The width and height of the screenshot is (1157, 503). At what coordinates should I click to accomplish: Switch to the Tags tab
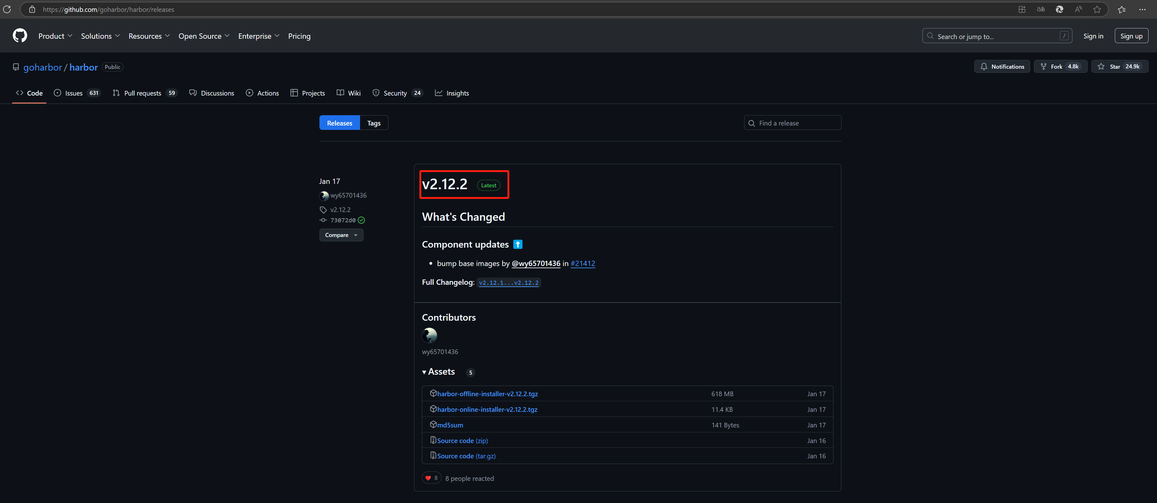tap(374, 123)
